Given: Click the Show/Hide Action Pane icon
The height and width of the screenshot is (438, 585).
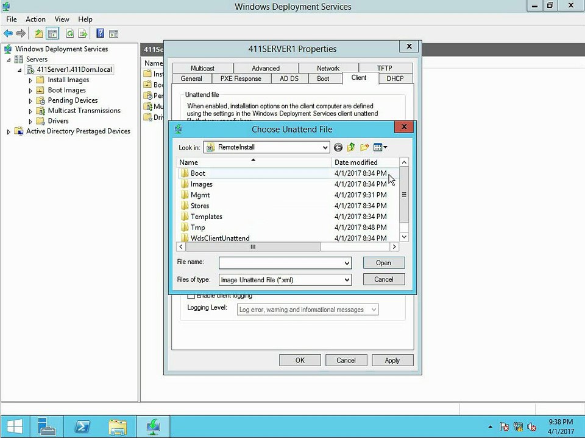Looking at the screenshot, I should [113, 34].
